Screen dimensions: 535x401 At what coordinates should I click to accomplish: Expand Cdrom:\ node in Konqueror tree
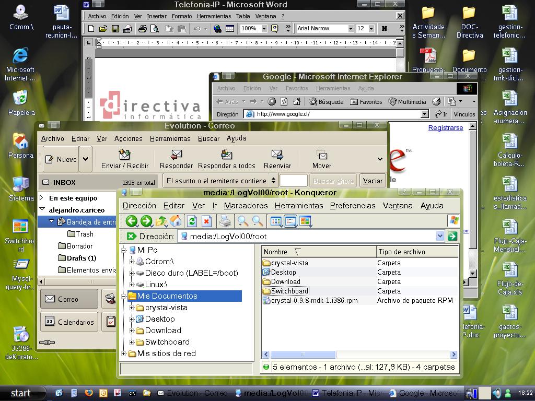tap(131, 262)
